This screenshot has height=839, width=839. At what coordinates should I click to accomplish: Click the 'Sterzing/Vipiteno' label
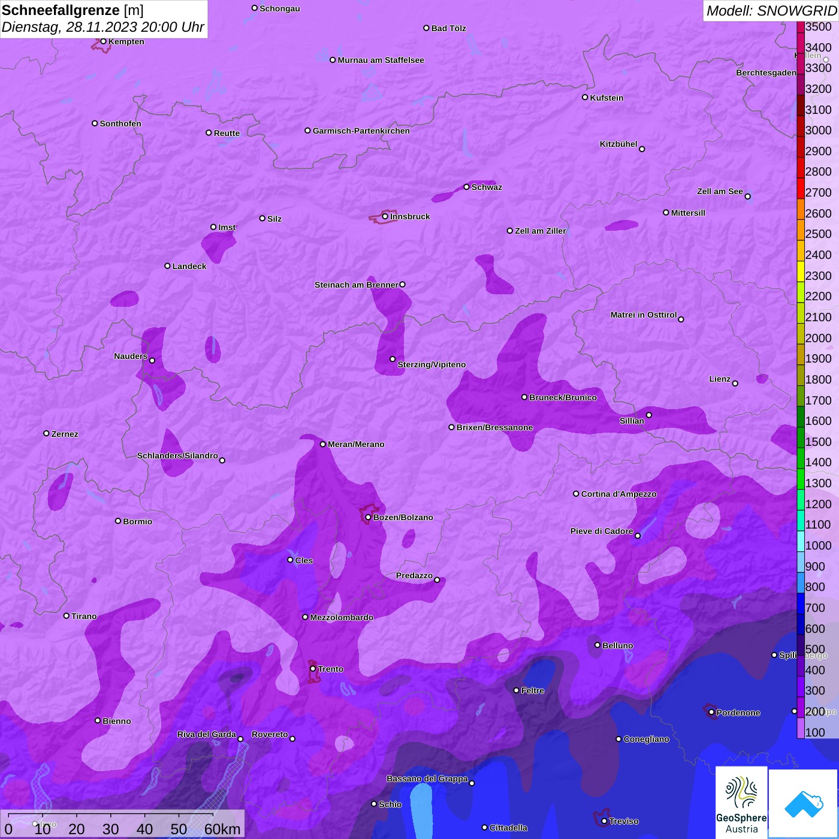point(431,364)
